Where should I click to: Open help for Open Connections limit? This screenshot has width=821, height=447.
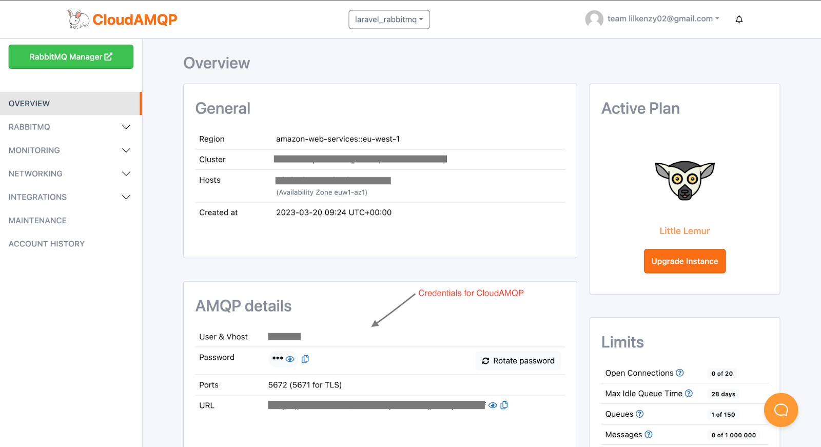pos(680,373)
